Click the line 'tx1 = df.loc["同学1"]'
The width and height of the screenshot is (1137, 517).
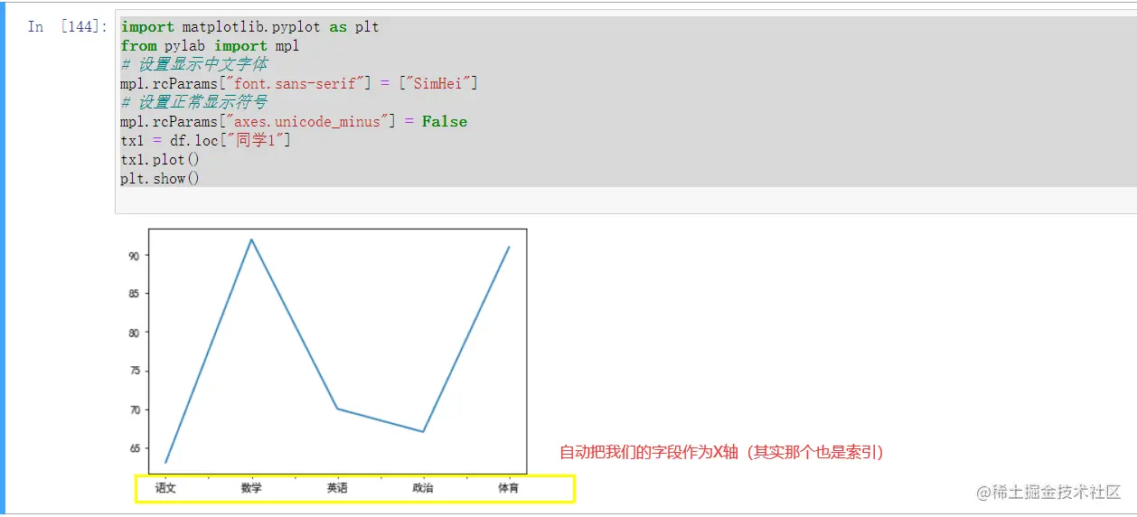[x=206, y=141]
